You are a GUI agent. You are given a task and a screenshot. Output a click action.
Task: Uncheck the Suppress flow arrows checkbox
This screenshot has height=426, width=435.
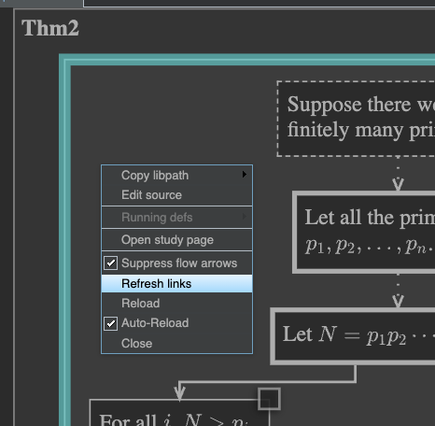click(110, 263)
